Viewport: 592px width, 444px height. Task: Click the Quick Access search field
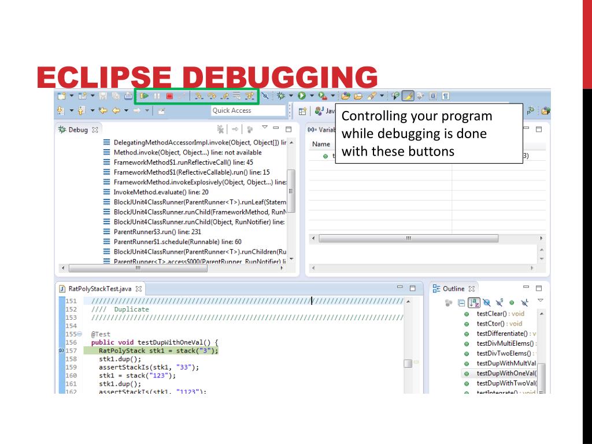pos(247,110)
